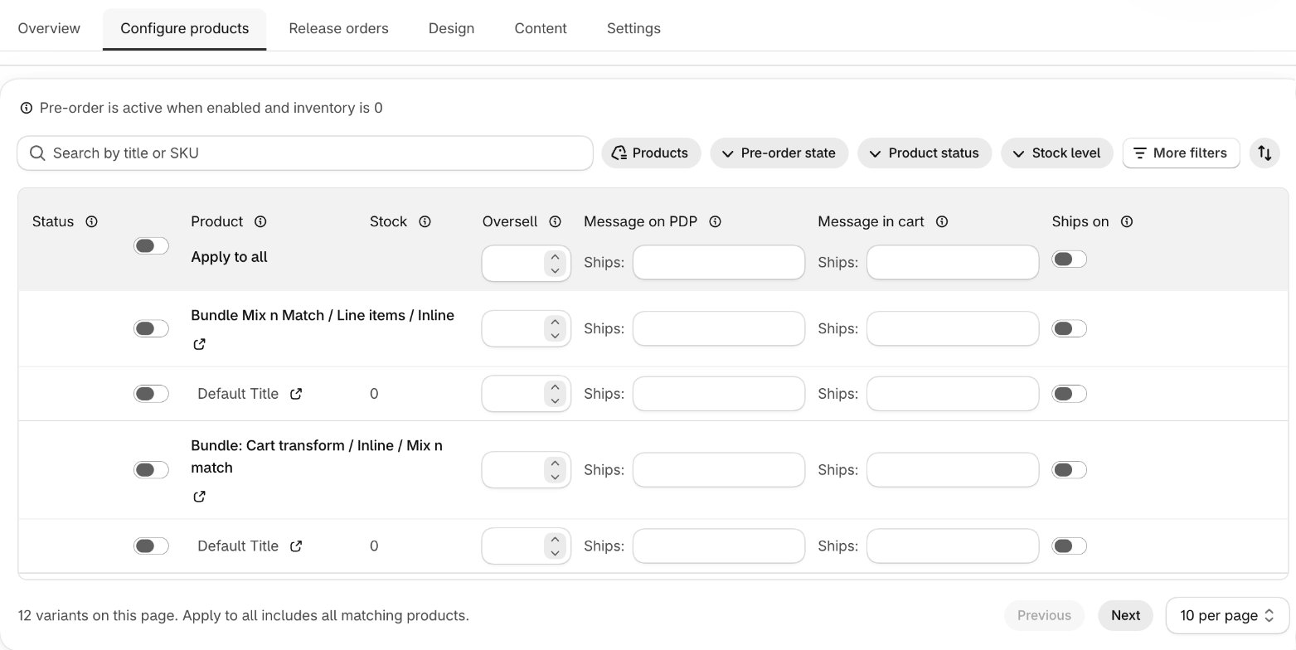Image resolution: width=1296 pixels, height=650 pixels.
Task: Enable pre-order for Bundle: Cart transform product
Action: (151, 469)
